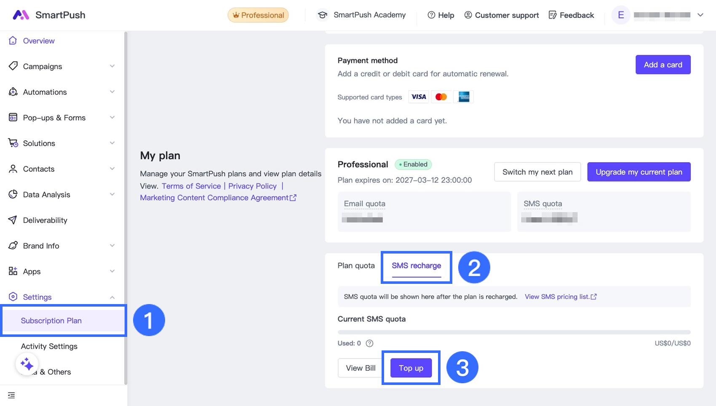This screenshot has width=716, height=406.
Task: Click the SmartPush Academy graduation cap icon
Action: click(323, 15)
